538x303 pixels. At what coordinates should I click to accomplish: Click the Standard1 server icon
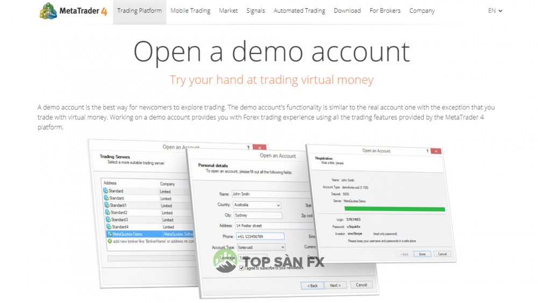point(107,205)
